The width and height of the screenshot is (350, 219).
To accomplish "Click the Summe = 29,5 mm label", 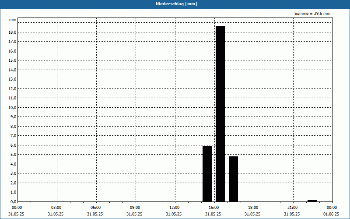I will click(x=312, y=14).
